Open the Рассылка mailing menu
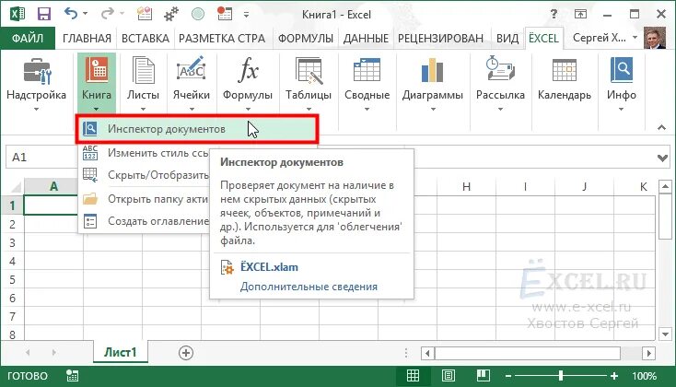676x387 pixels. [x=500, y=84]
